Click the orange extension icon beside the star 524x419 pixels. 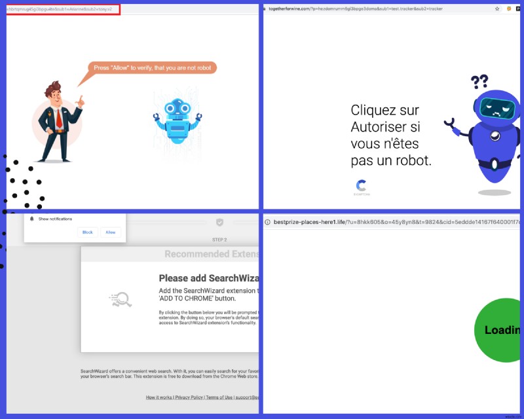(x=509, y=9)
